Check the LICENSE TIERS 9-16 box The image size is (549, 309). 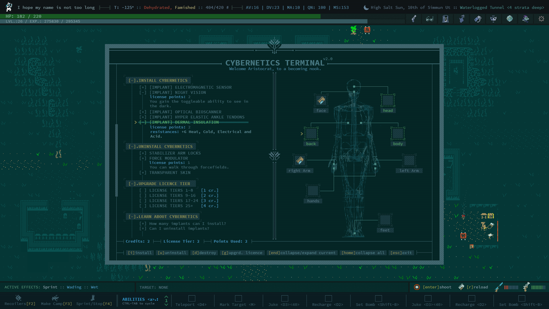143,195
